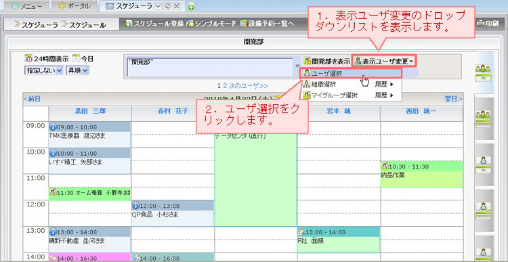The height and width of the screenshot is (262, 508).
Task: Close the スケジューラ tab using its X icon
Action: (x=176, y=6)
